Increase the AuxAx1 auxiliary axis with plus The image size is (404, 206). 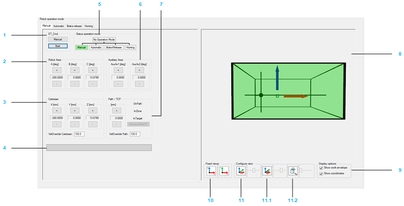[x=117, y=70]
